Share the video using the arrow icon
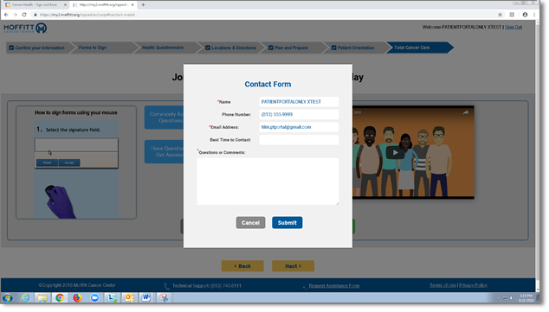 pos(466,112)
